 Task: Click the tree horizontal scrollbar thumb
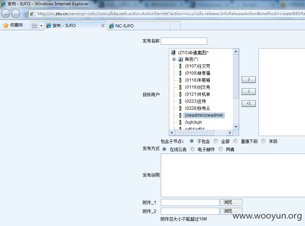(195, 133)
